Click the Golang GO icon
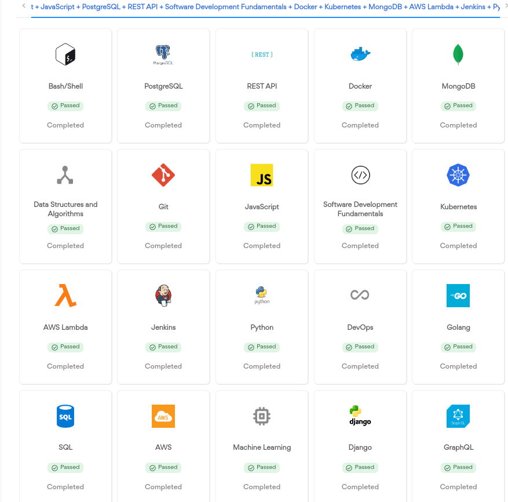The width and height of the screenshot is (508, 502). [x=458, y=296]
